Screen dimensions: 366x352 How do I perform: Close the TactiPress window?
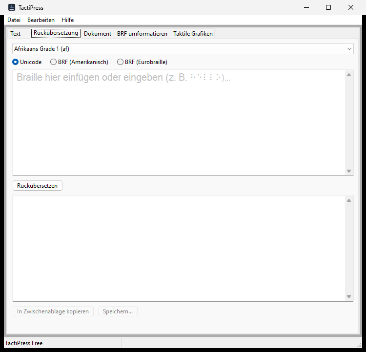pos(350,7)
